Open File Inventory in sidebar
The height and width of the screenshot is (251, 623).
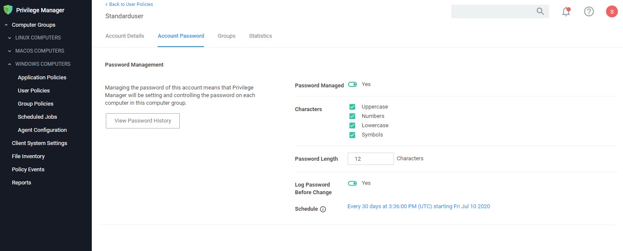[28, 156]
